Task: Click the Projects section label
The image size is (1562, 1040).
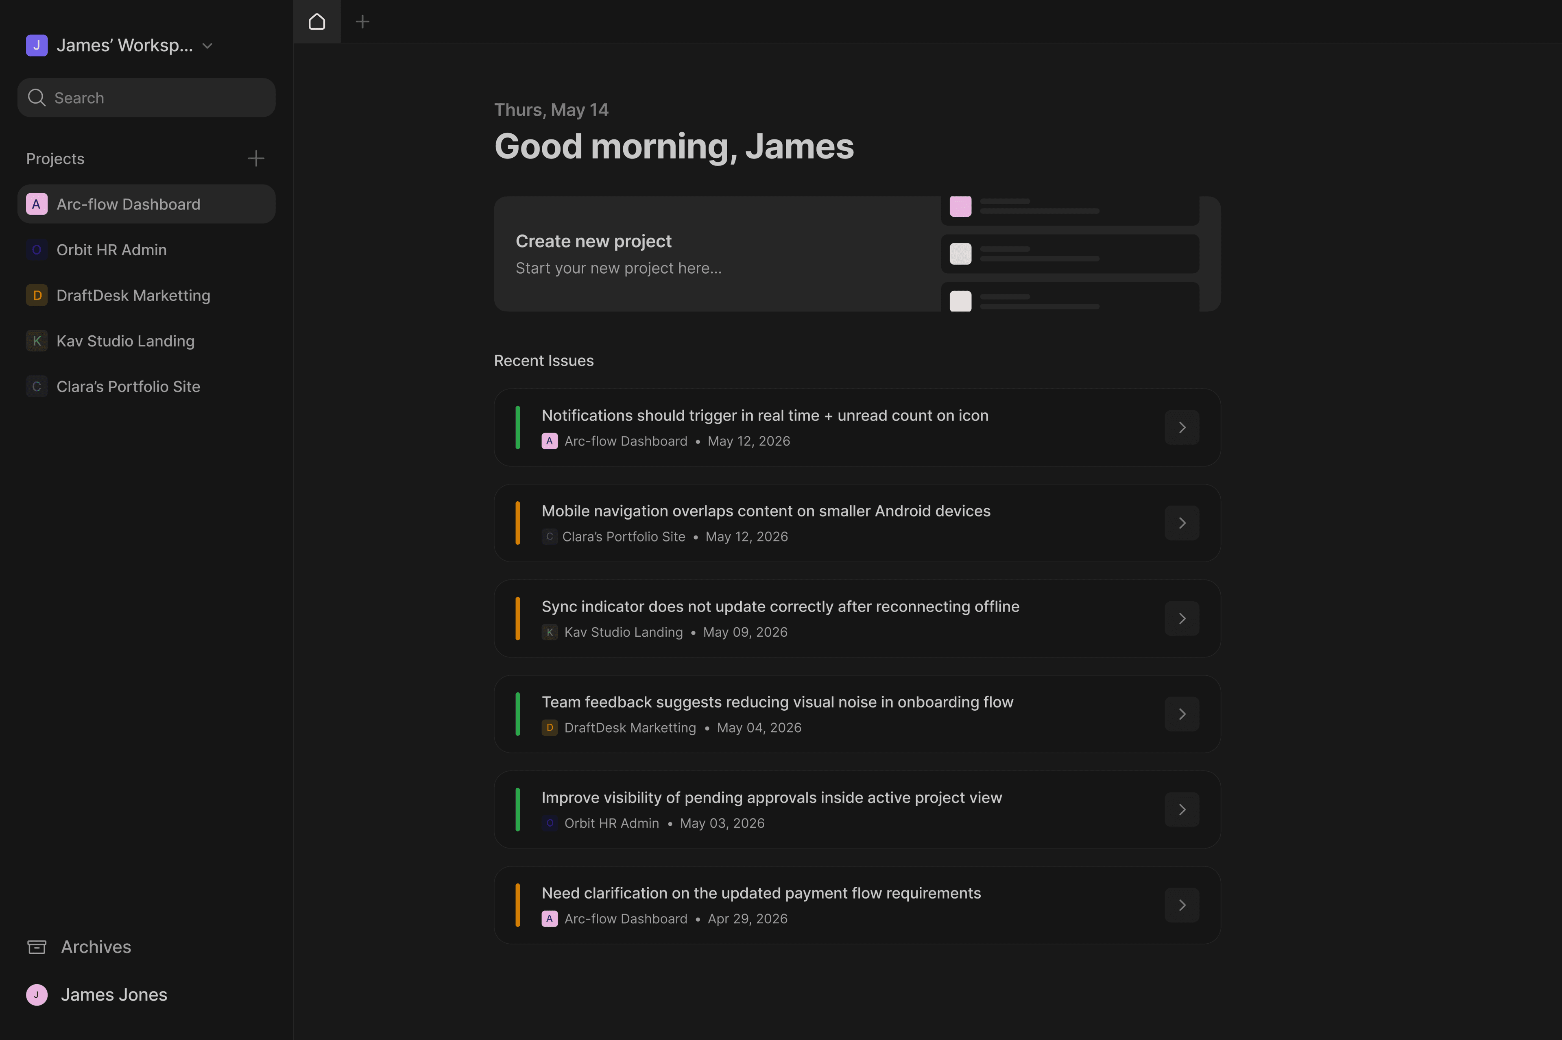Action: click(x=55, y=159)
